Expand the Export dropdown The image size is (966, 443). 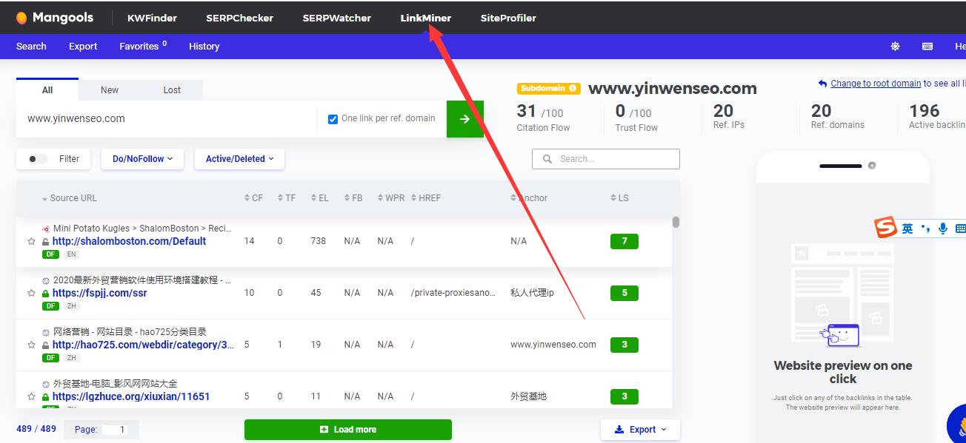point(639,429)
